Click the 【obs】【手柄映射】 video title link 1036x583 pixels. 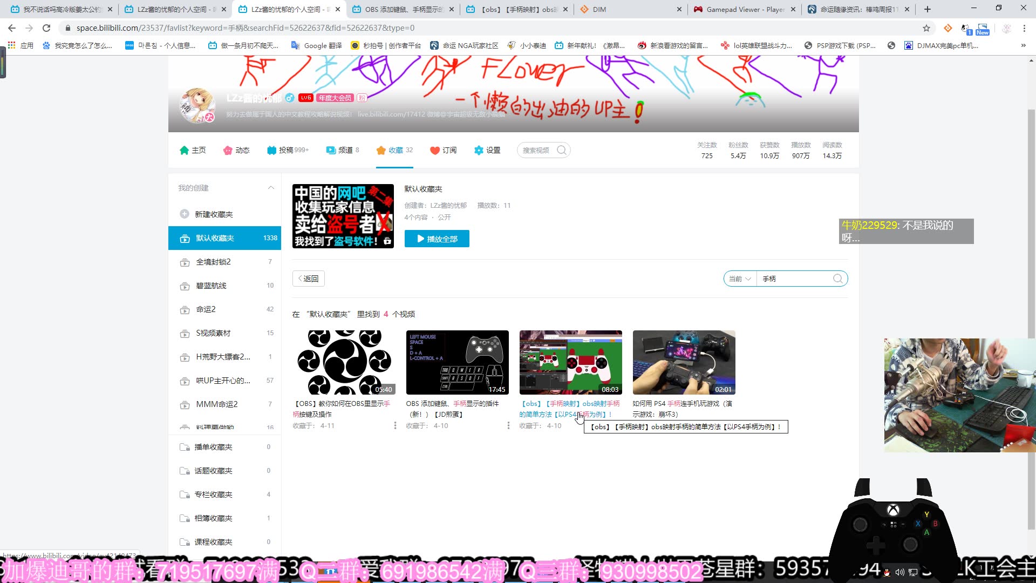[570, 409]
